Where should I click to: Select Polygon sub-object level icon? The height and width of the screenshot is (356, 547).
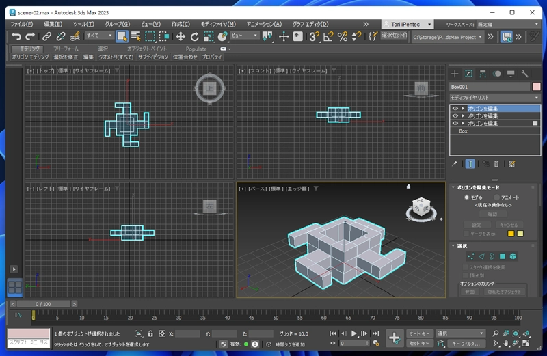click(x=503, y=256)
